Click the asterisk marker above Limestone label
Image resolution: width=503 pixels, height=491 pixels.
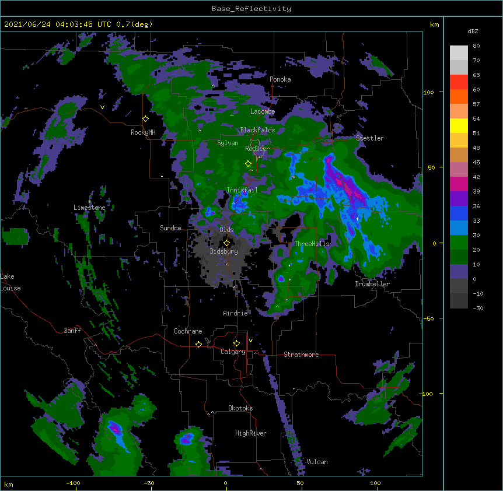click(89, 202)
